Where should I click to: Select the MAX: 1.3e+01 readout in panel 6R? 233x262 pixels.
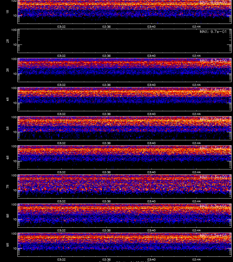[213, 148]
